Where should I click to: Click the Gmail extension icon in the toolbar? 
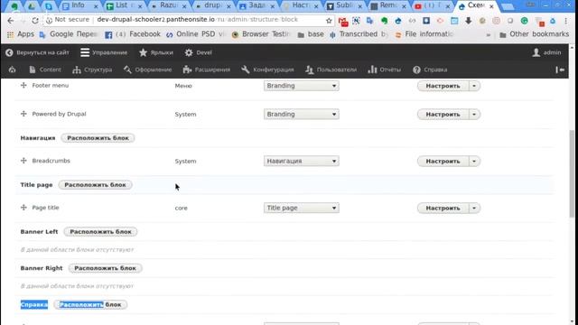pyautogui.click(x=343, y=22)
